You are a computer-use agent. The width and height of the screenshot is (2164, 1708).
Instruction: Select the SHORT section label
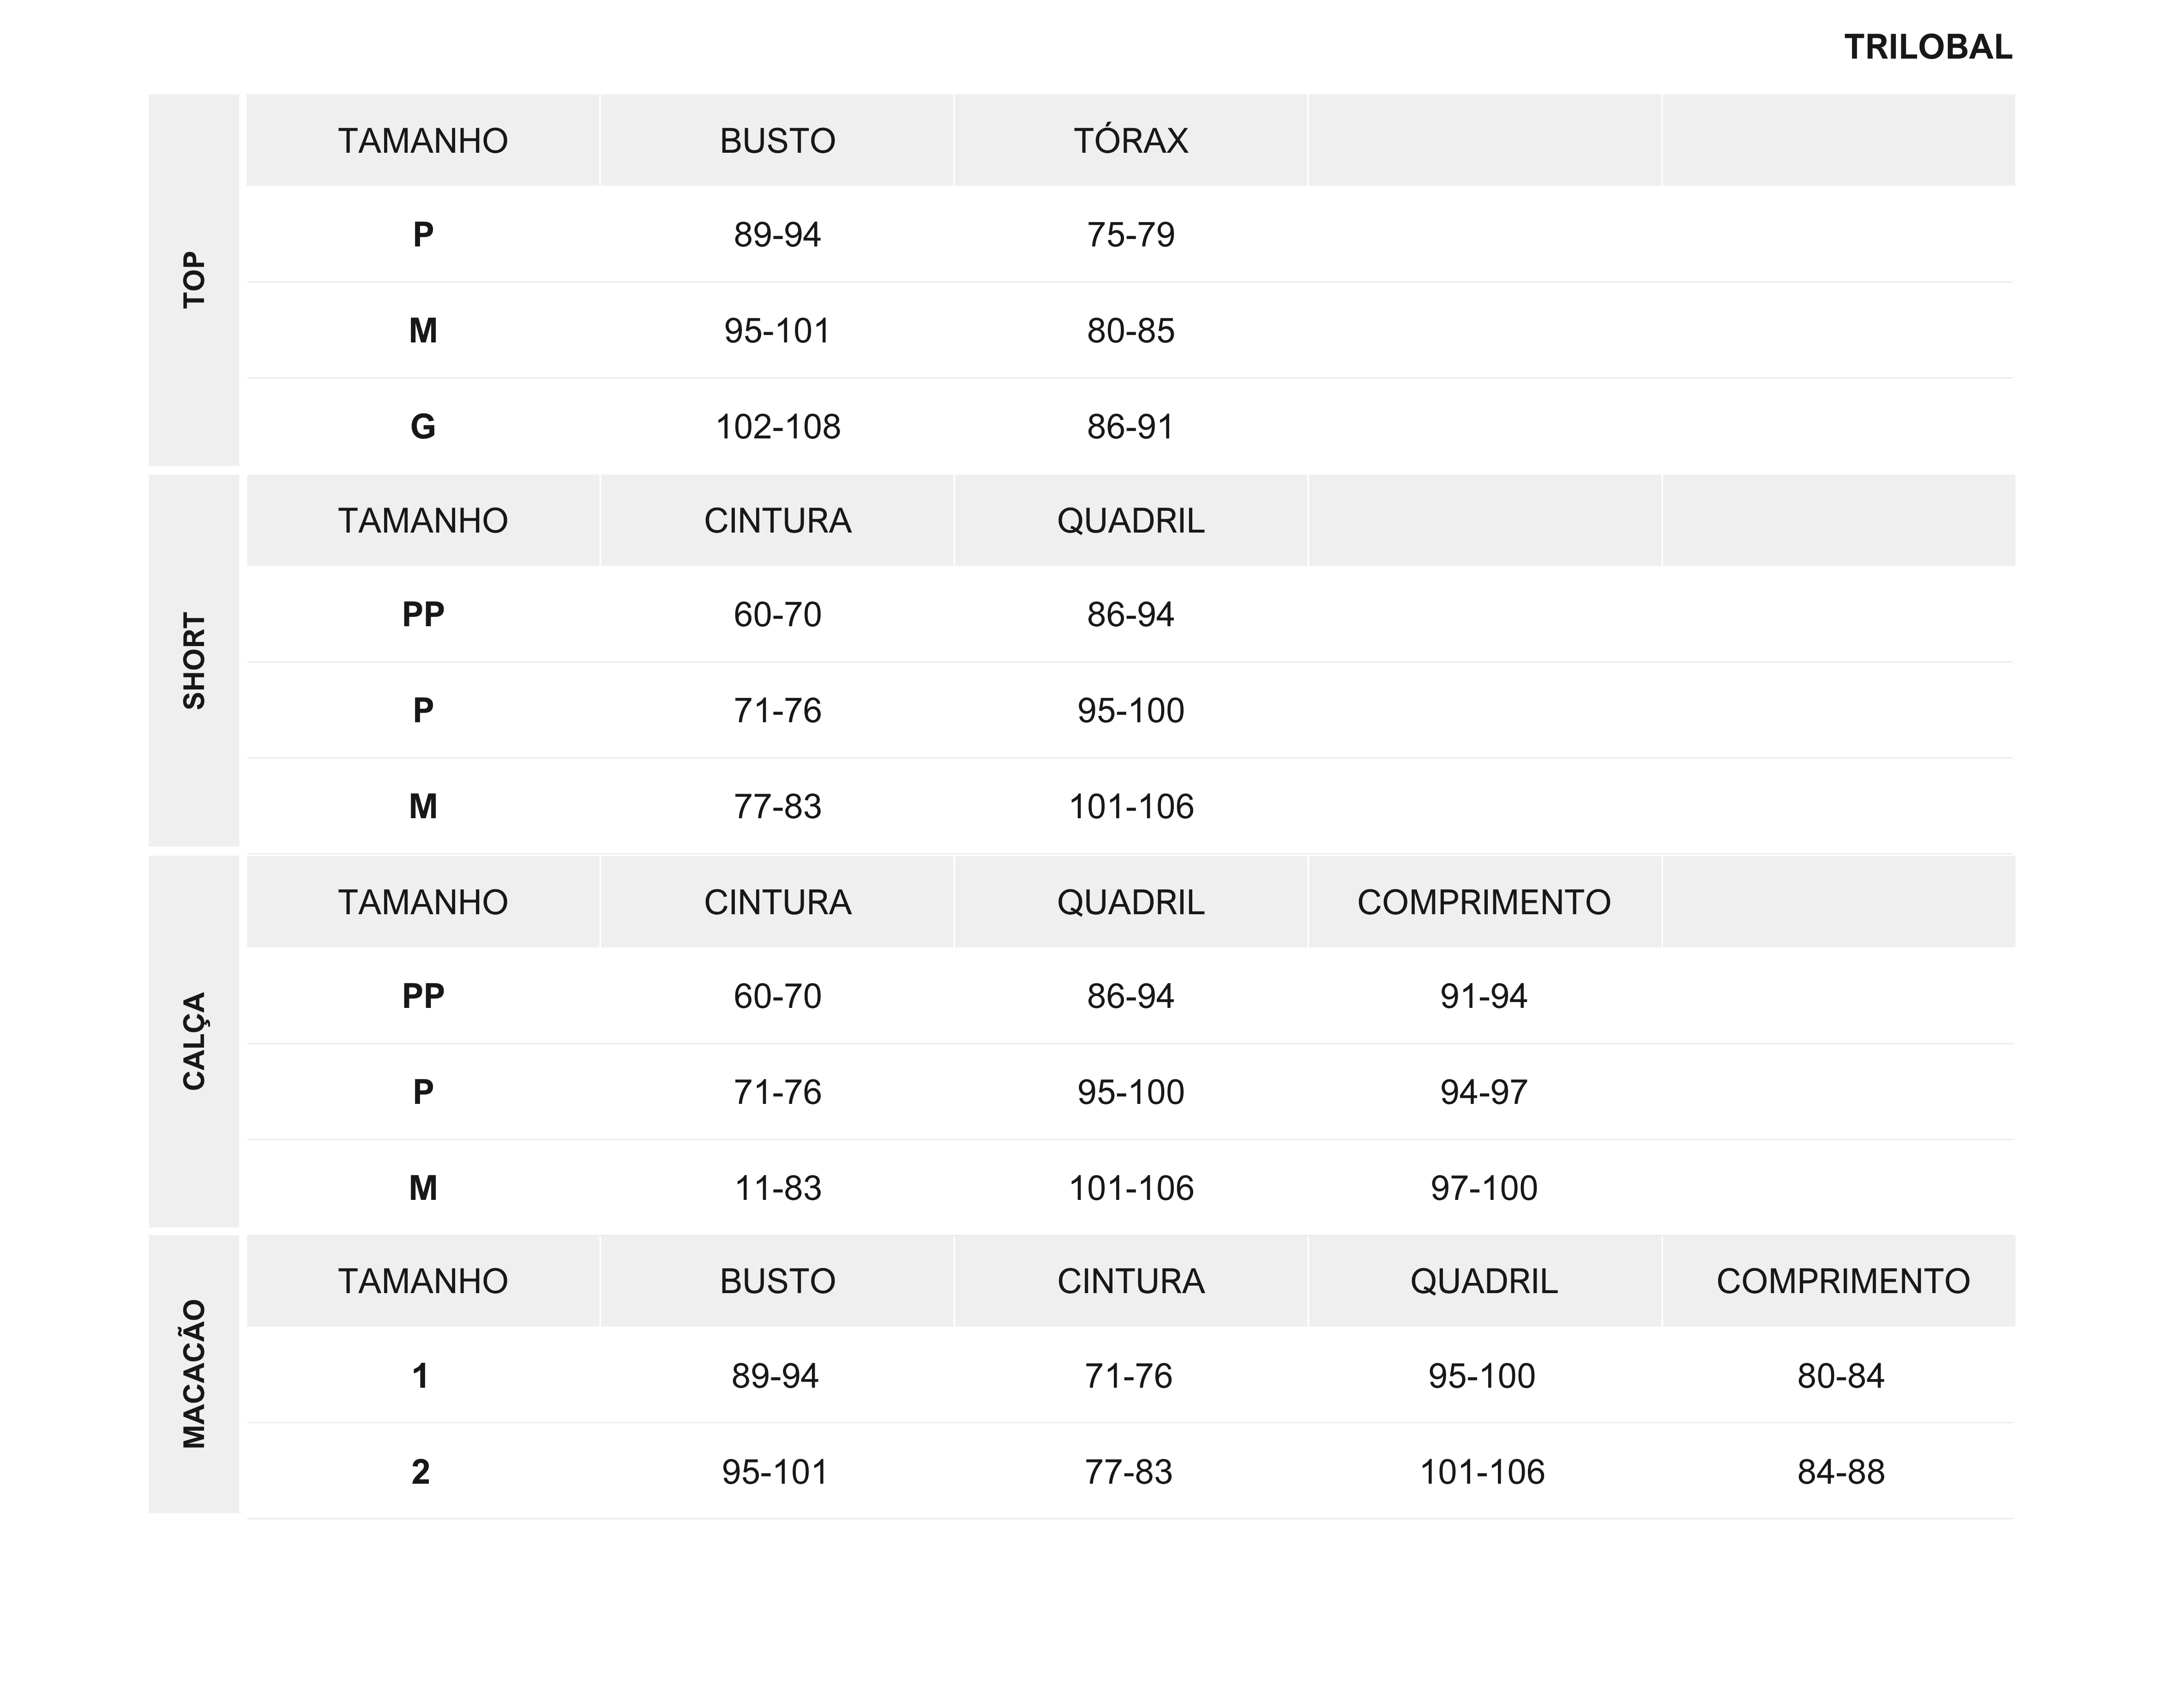click(194, 661)
